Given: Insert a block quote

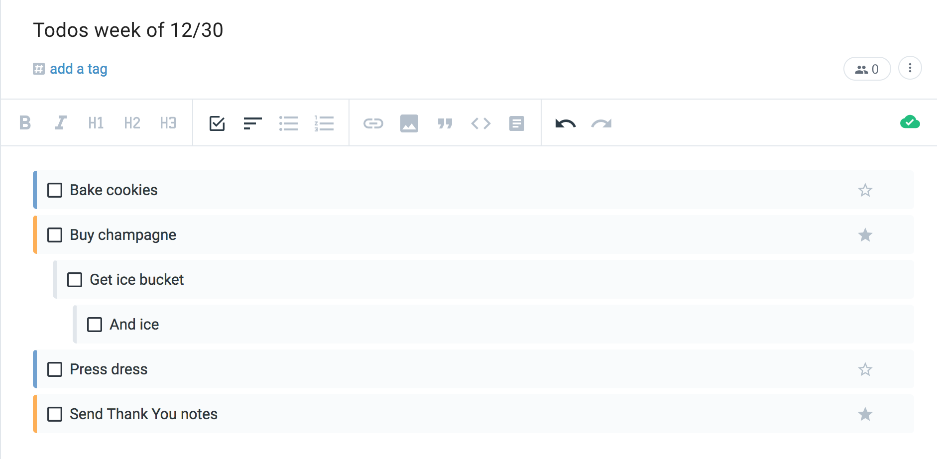Looking at the screenshot, I should pyautogui.click(x=445, y=123).
